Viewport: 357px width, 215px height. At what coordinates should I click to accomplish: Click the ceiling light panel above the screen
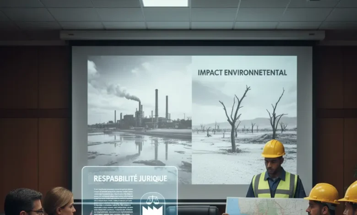coord(165,3)
